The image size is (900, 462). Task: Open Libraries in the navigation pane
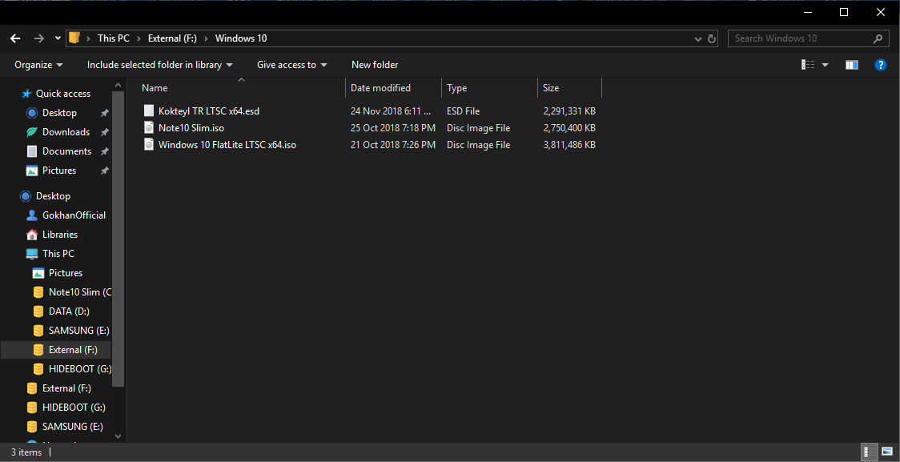tap(60, 235)
